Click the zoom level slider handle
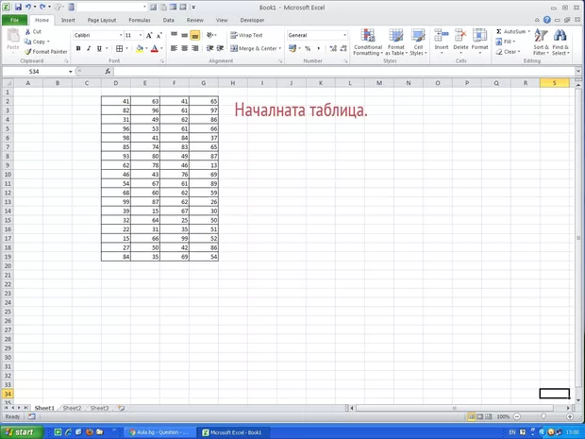This screenshot has height=439, width=585. point(543,416)
